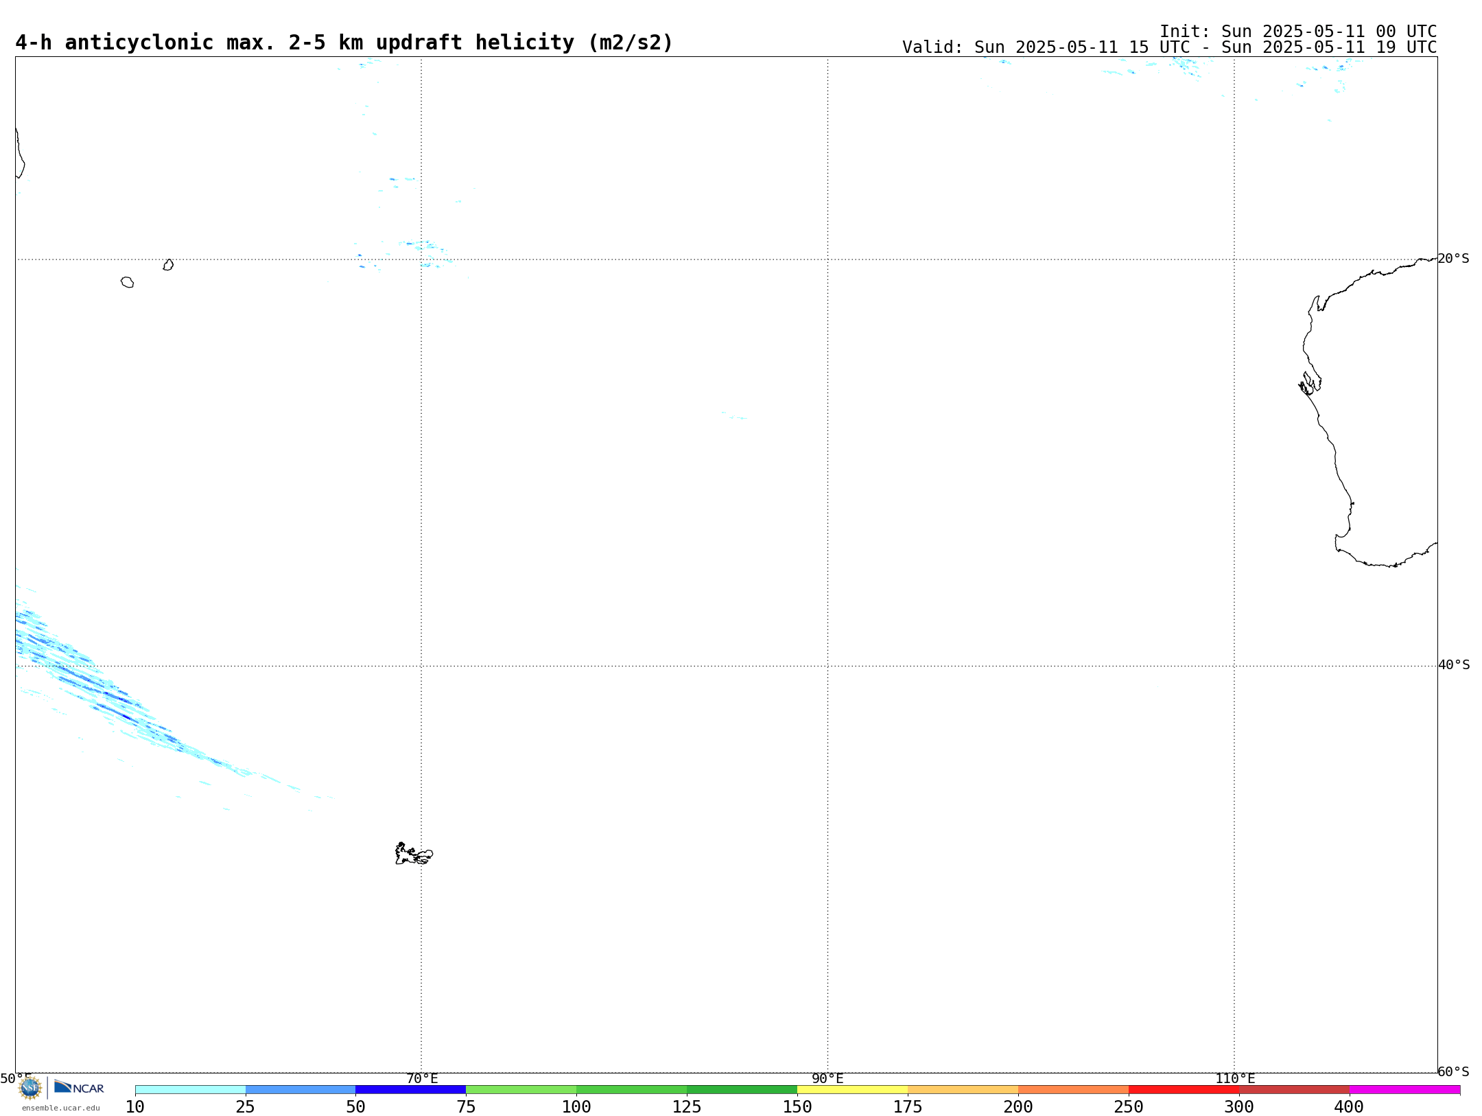Click the 110°E longitude label
1482x1116 pixels.
(x=1235, y=1078)
